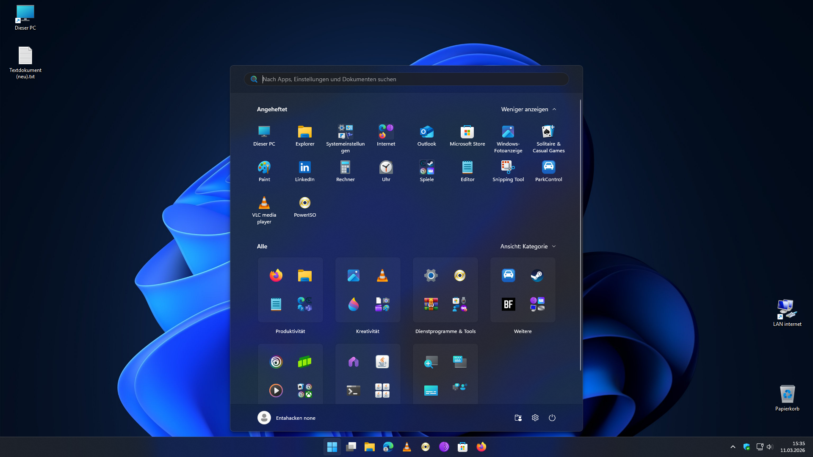Screen dimensions: 813x457
Task: Open Firefox from the taskbar
Action: click(481, 447)
